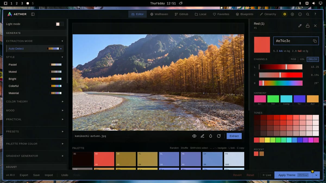Click the top-left launcher icon in system bar
This screenshot has width=326, height=183.
(5, 3)
